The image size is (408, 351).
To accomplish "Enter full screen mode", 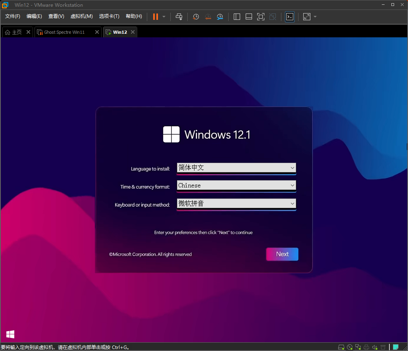I will (261, 17).
